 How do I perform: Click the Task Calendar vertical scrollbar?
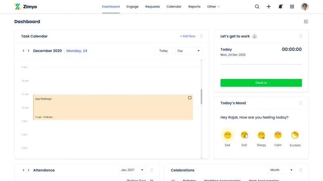point(201,97)
